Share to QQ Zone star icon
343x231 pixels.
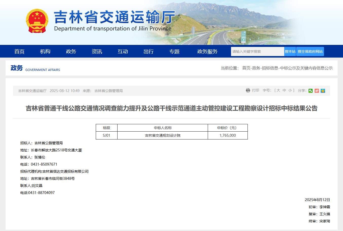[323, 91]
